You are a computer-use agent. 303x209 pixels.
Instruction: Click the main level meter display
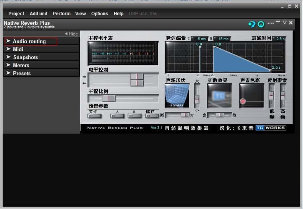[x=123, y=53]
